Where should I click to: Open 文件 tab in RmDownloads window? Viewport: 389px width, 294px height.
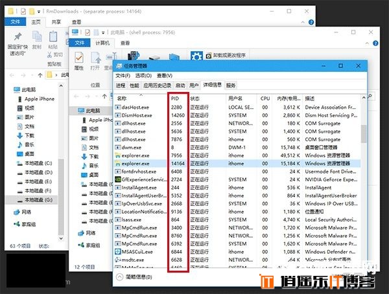(x=15, y=22)
